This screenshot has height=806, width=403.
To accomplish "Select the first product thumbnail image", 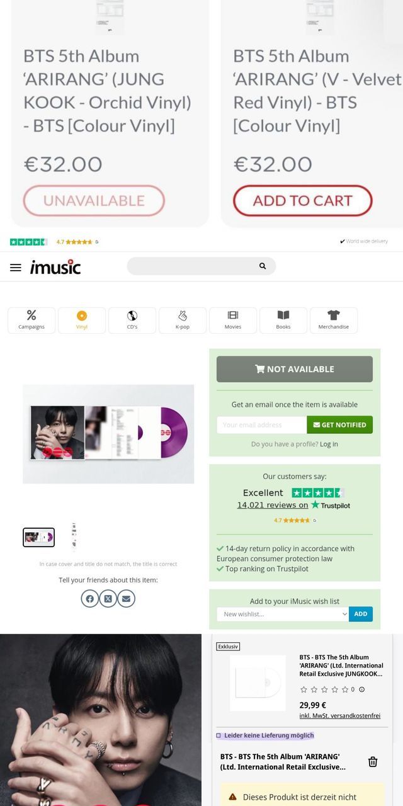I will click(39, 537).
